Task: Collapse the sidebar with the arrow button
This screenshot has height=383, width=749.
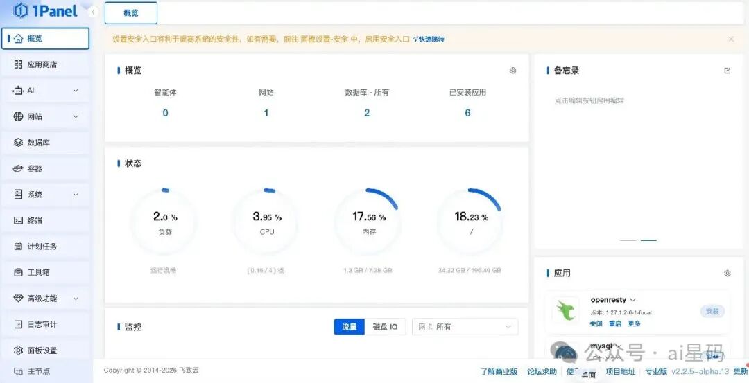Action: pyautogui.click(x=94, y=12)
